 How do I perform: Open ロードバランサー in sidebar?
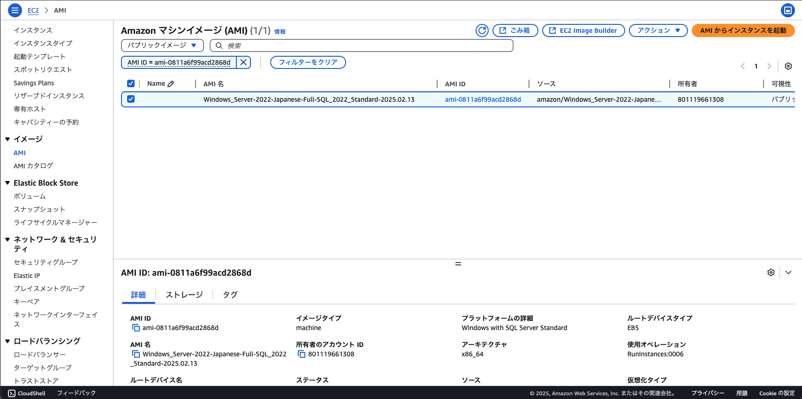[x=40, y=354]
